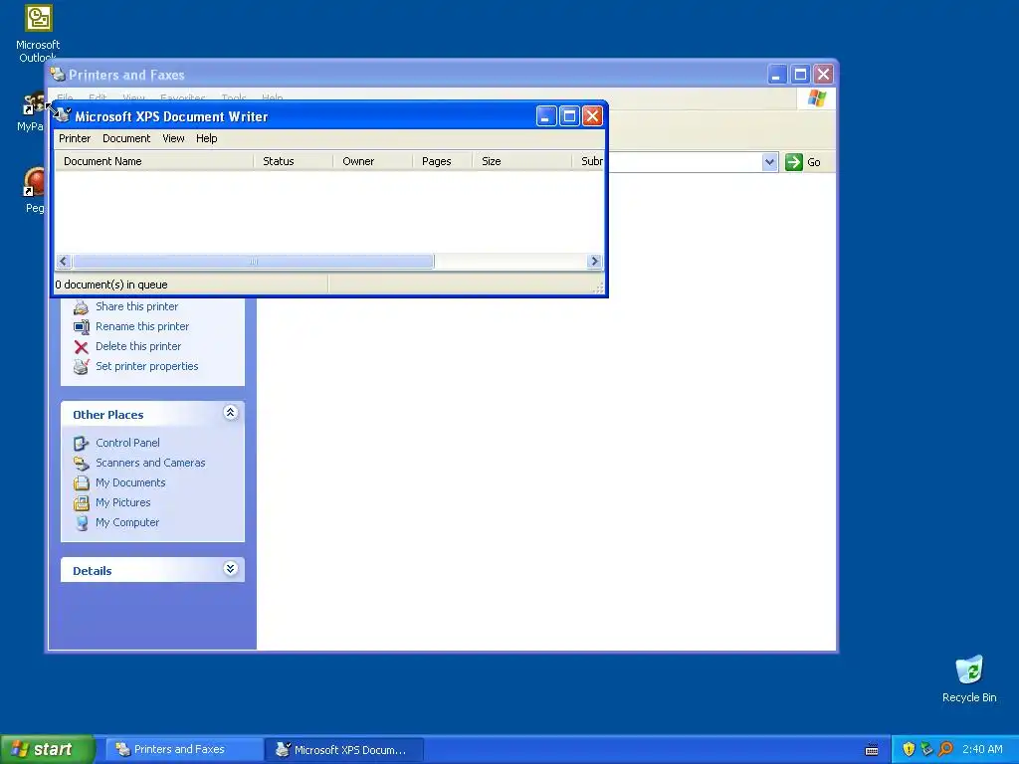1019x764 pixels.
Task: Click '0 document(s) in queue' status text
Action: point(111,285)
